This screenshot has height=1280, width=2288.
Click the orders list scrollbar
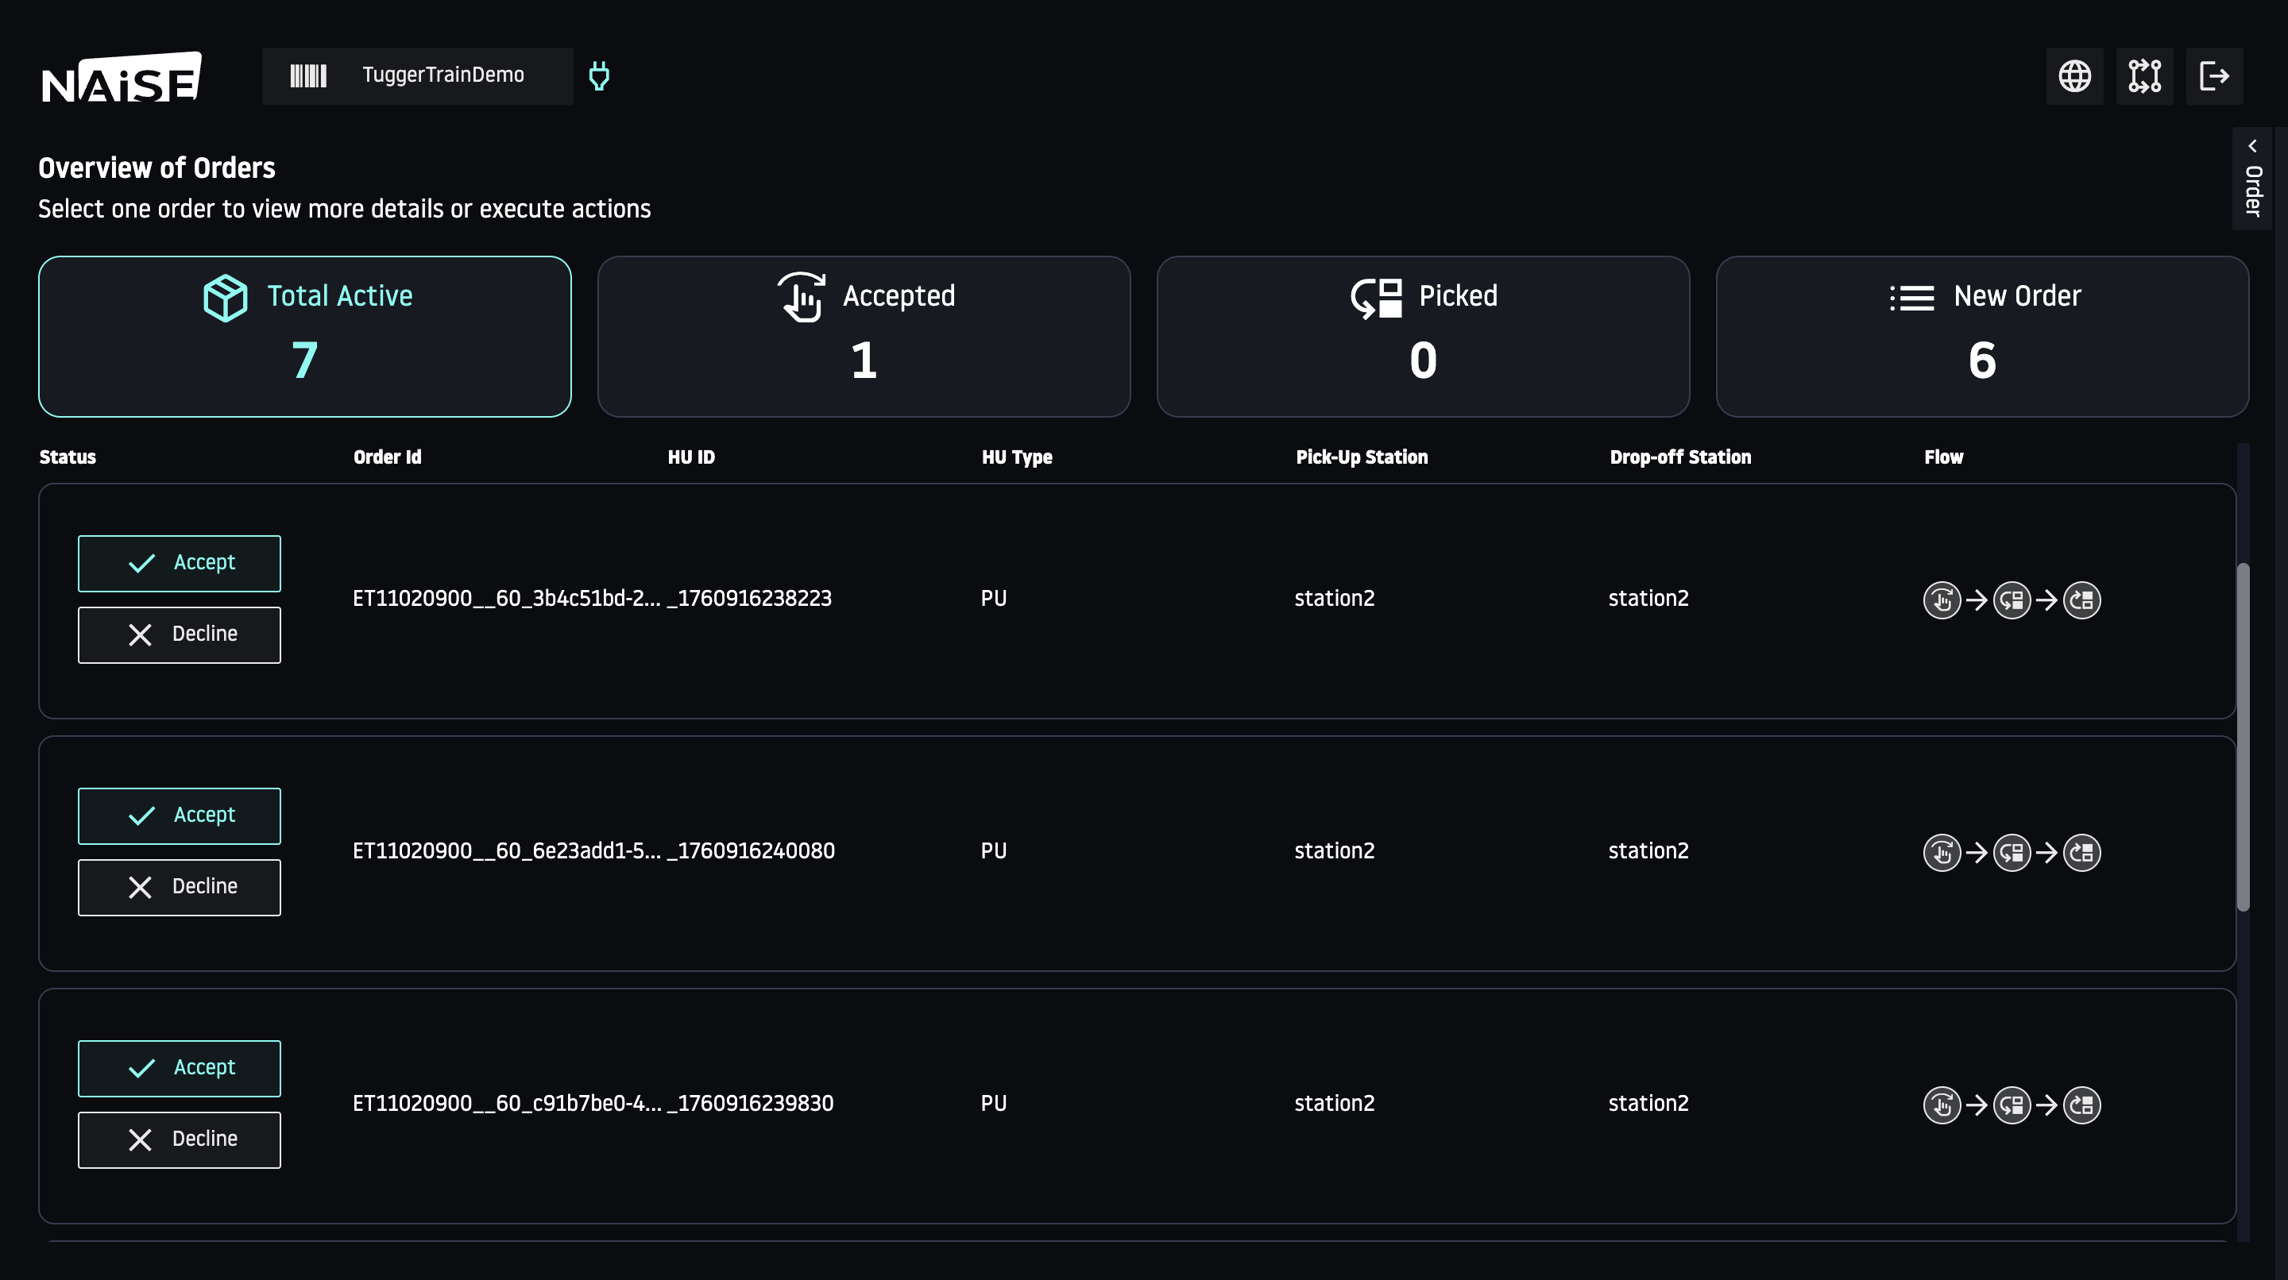(x=2243, y=737)
